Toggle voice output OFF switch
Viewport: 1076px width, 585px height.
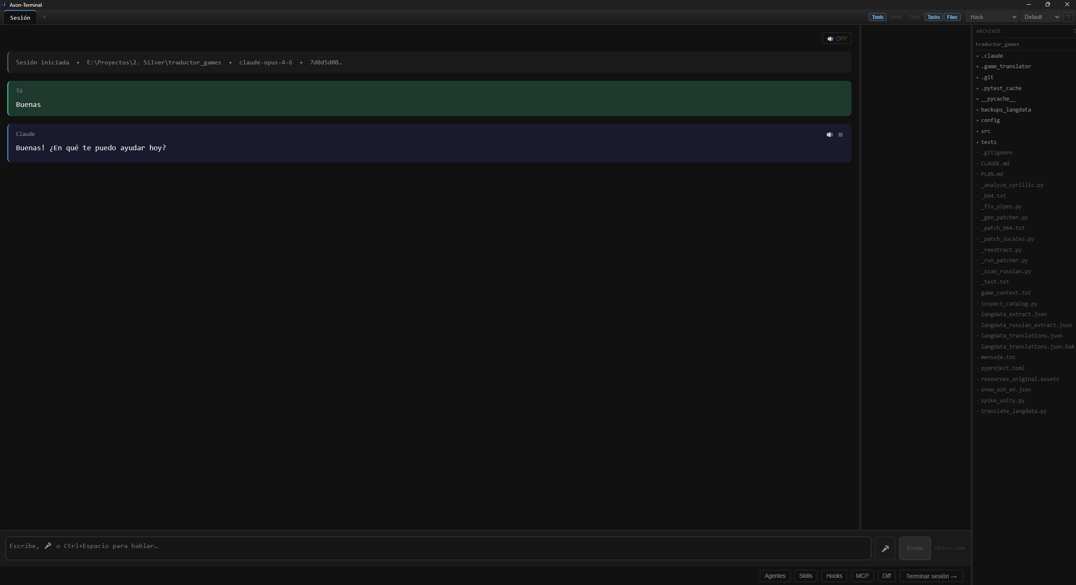pos(836,38)
